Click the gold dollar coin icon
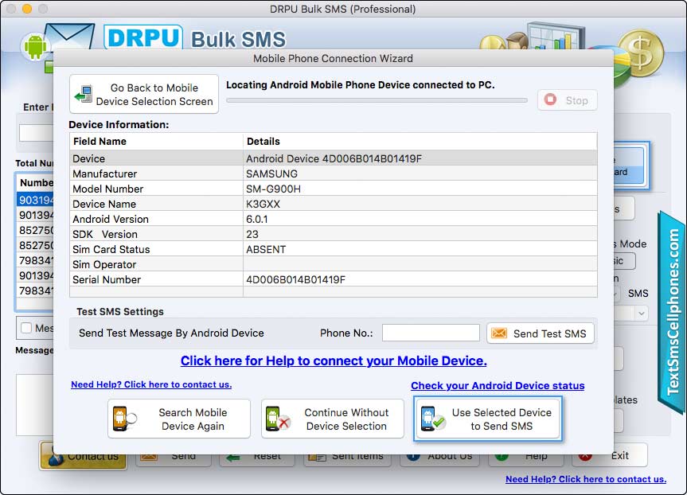 pyautogui.click(x=641, y=53)
